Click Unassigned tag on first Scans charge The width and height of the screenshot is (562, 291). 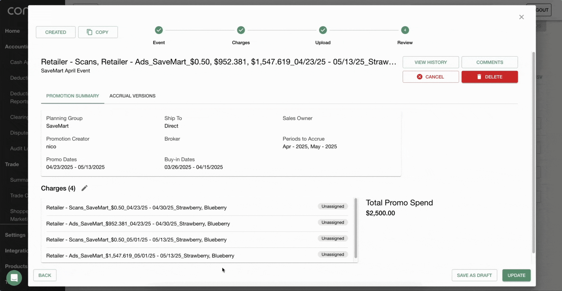(x=332, y=206)
